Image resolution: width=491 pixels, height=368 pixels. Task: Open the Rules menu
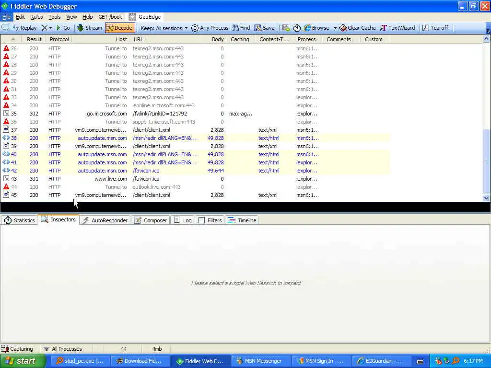36,17
